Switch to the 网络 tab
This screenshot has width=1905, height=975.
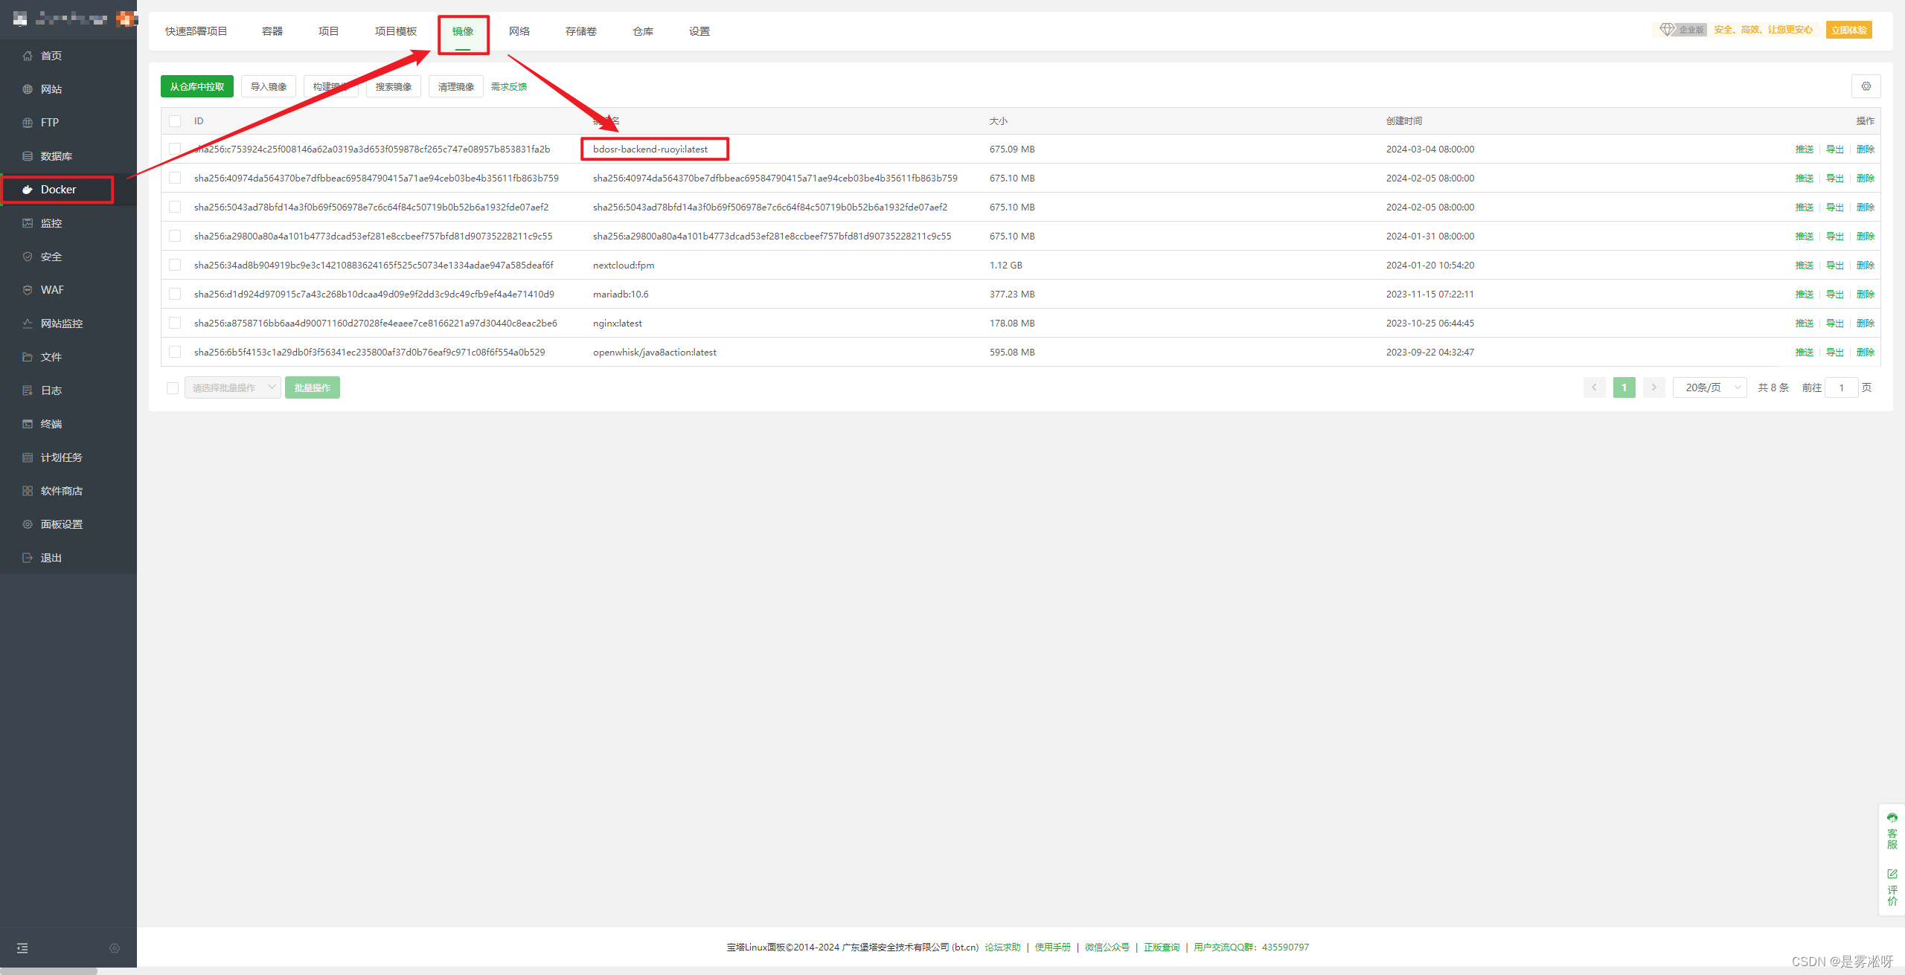[x=519, y=31]
